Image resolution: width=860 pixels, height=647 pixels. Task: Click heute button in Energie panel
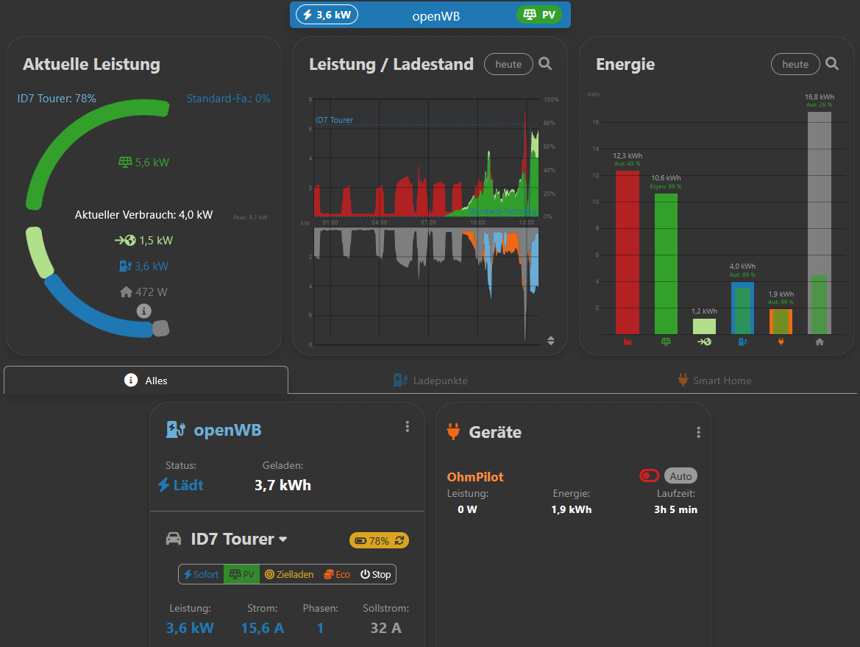(x=795, y=64)
